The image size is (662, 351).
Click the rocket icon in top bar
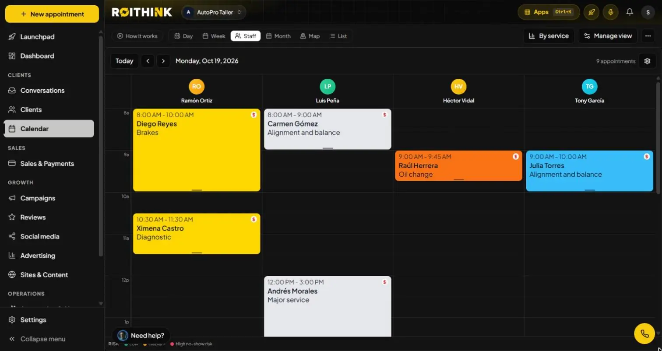(592, 12)
